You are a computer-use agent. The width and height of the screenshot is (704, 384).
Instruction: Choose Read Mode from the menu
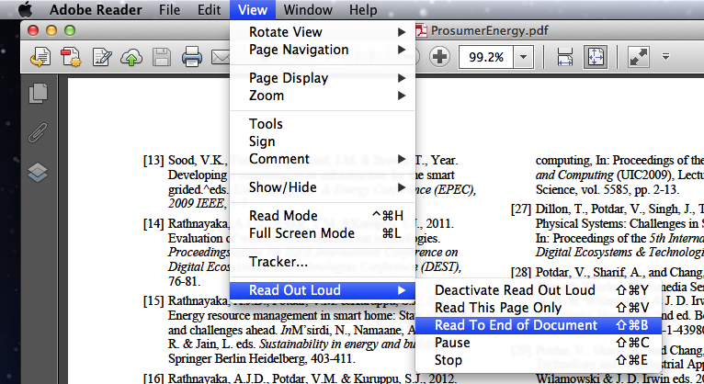click(x=323, y=216)
